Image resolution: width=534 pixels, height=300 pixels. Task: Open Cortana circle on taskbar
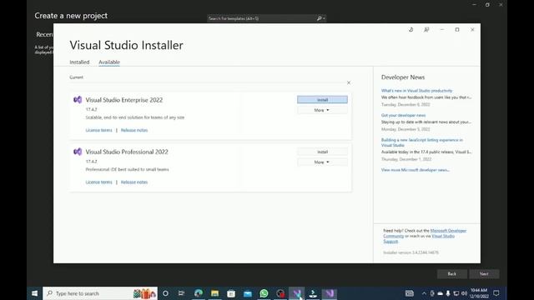(165, 293)
